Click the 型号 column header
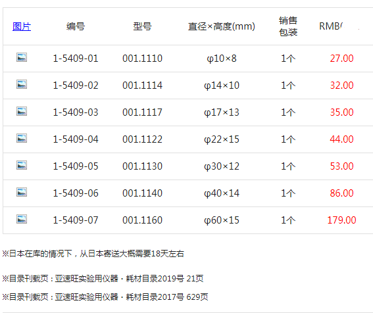 click(142, 26)
